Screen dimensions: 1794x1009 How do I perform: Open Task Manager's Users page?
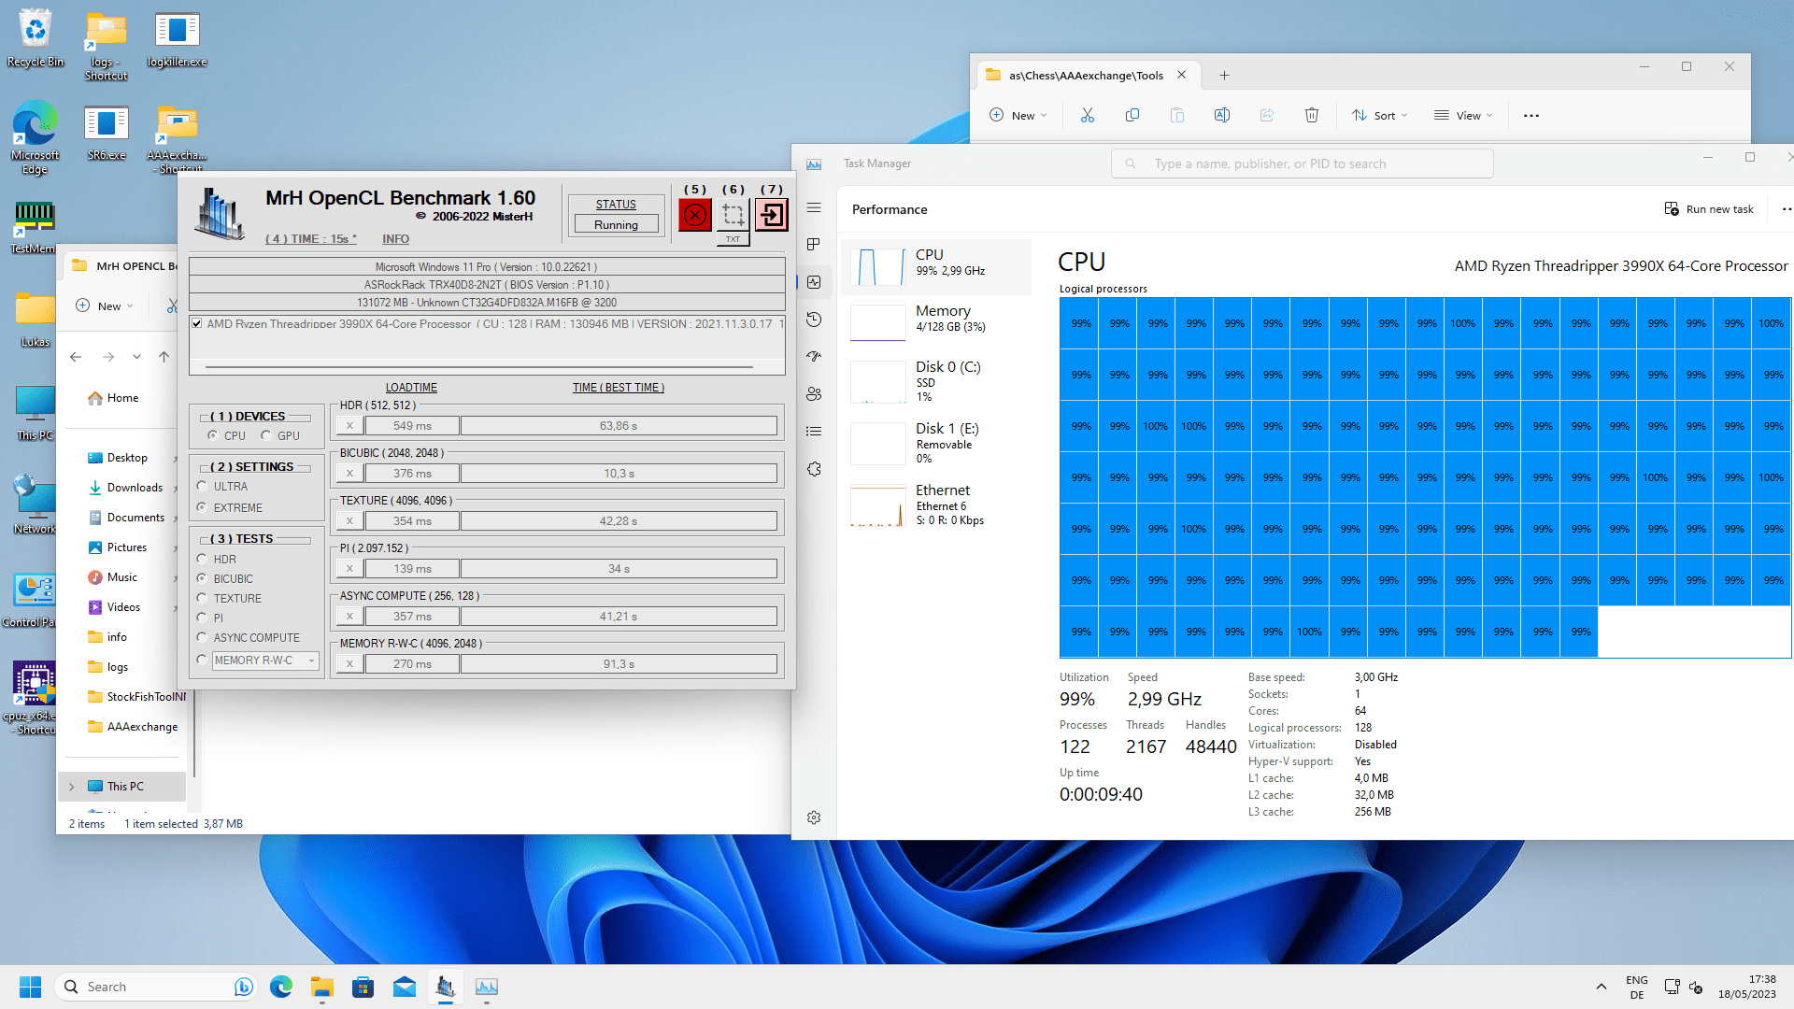(814, 394)
